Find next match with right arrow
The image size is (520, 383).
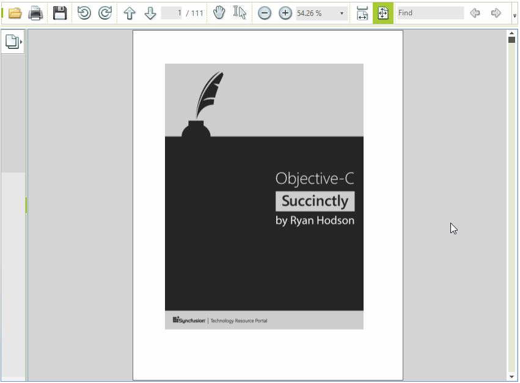pos(496,13)
